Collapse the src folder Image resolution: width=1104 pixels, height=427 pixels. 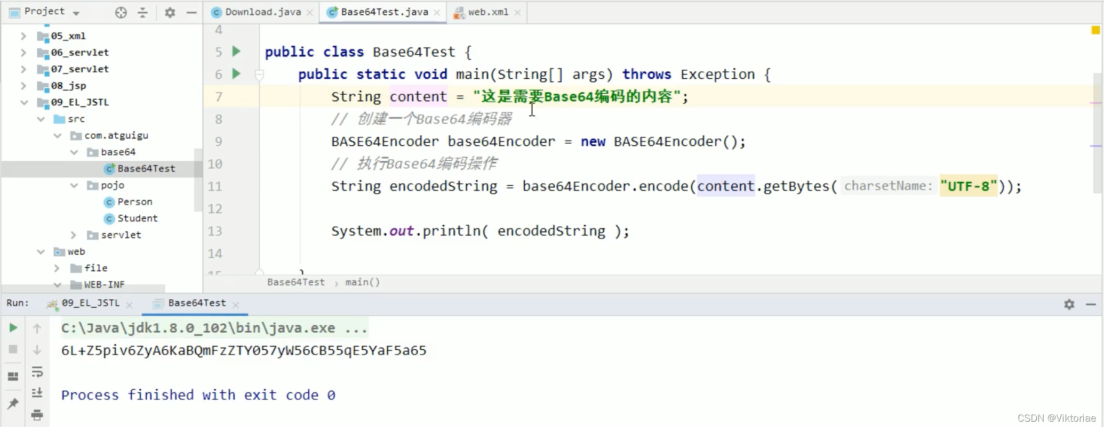(x=41, y=118)
